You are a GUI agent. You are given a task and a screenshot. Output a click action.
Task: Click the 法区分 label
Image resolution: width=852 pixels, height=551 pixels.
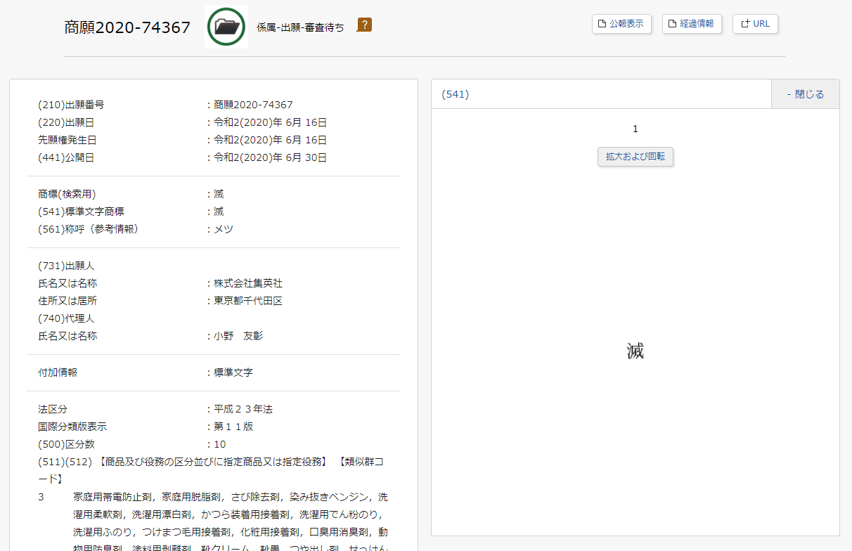[53, 409]
